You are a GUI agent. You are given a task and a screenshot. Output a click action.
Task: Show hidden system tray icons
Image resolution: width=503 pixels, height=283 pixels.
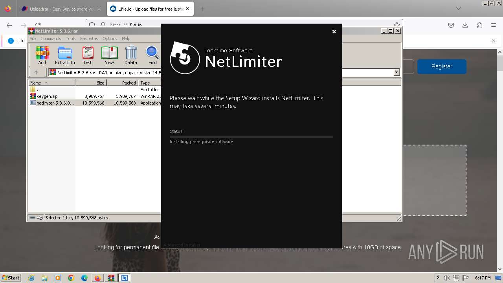(x=438, y=278)
